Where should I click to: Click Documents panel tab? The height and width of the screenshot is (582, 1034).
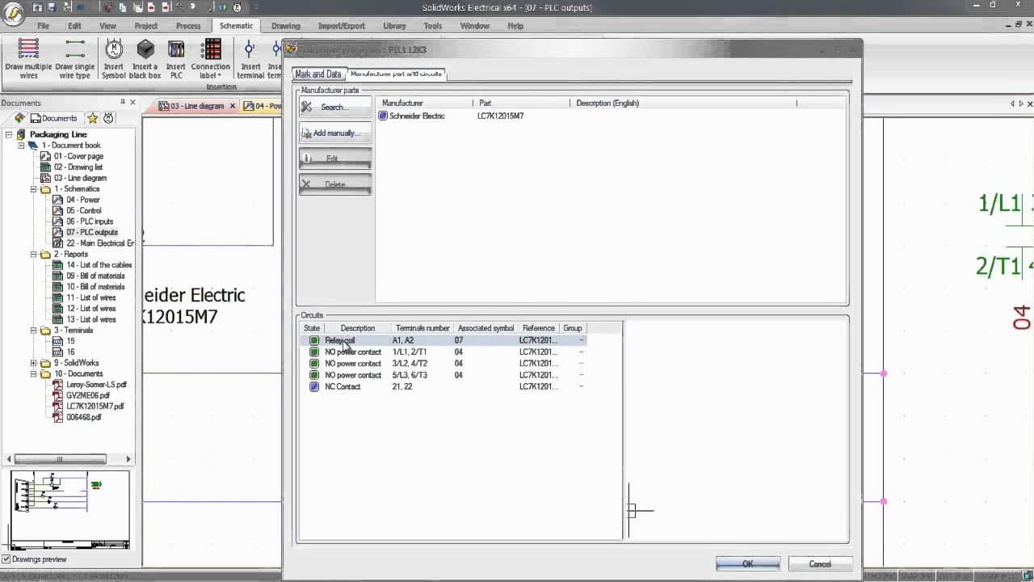click(x=53, y=118)
